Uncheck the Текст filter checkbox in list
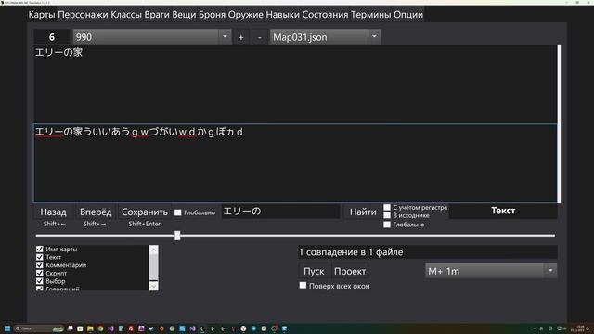The image size is (594, 334). pos(39,257)
